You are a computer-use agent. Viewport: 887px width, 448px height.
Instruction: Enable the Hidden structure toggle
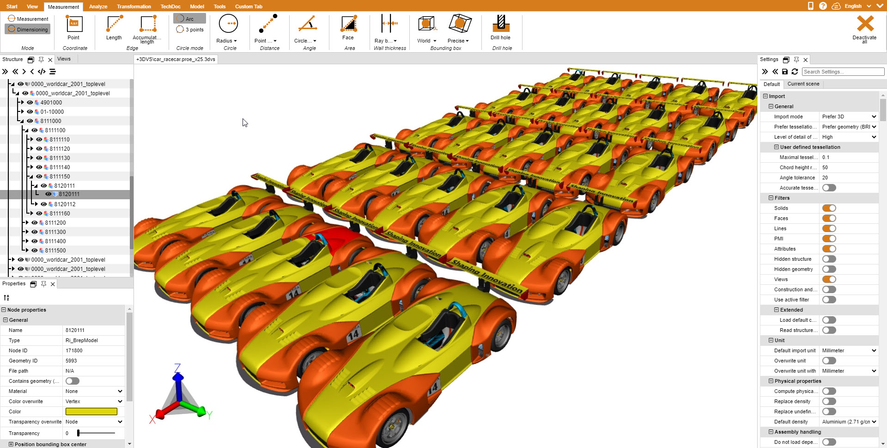(x=829, y=259)
